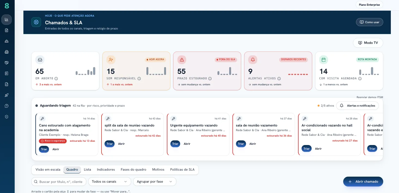The width and height of the screenshot is (399, 193).
Task: Open the Todos os canais dropdown
Action: coord(109,182)
